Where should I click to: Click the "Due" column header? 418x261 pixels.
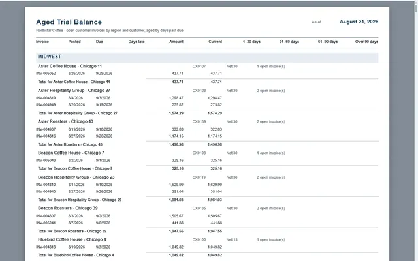(x=99, y=42)
